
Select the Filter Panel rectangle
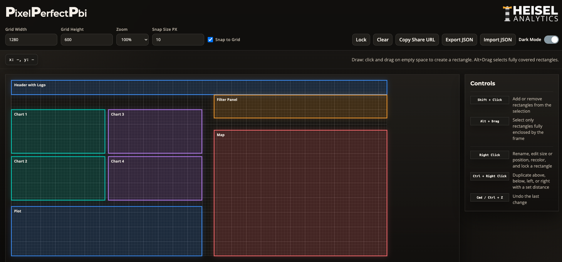click(x=301, y=107)
